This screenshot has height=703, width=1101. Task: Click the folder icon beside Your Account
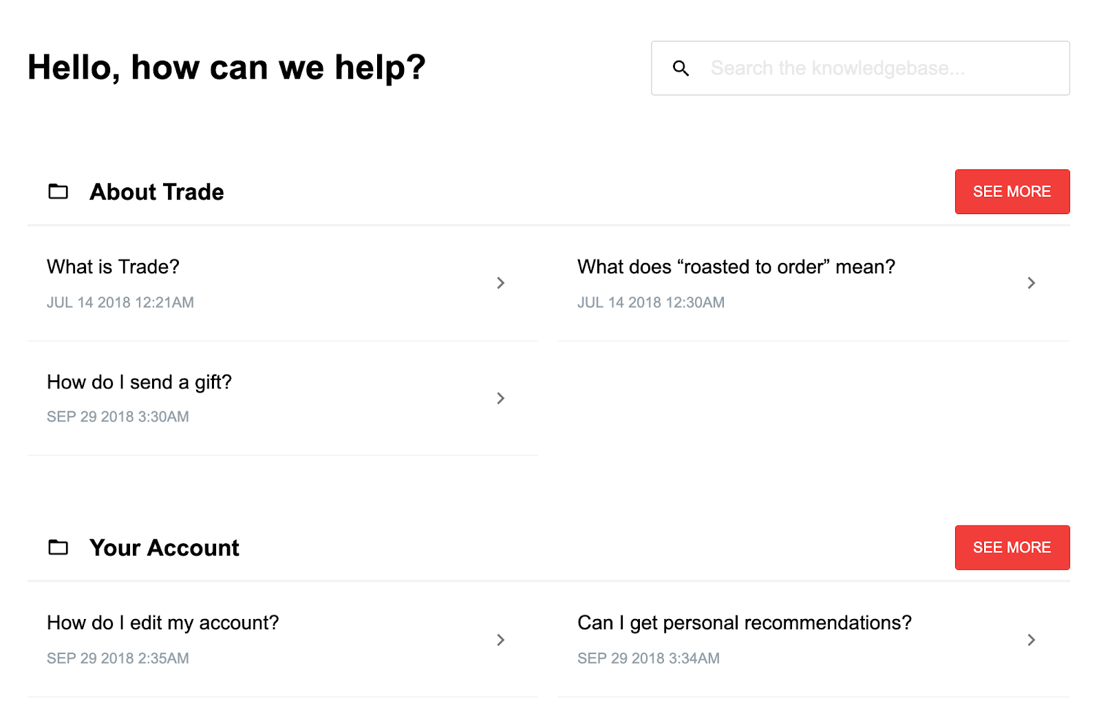click(58, 547)
